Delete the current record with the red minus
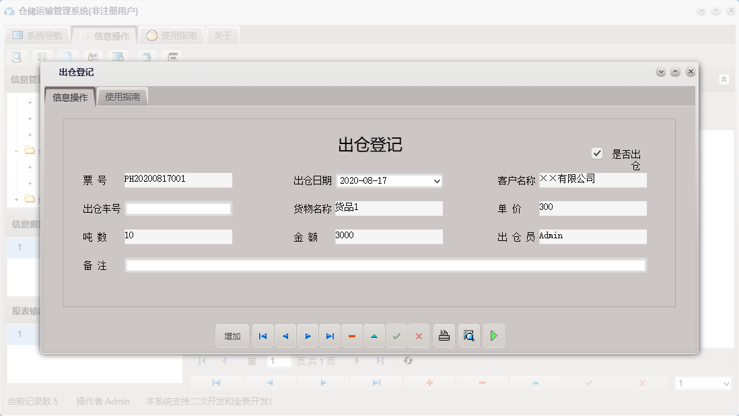Image resolution: width=739 pixels, height=416 pixels. tap(352, 336)
